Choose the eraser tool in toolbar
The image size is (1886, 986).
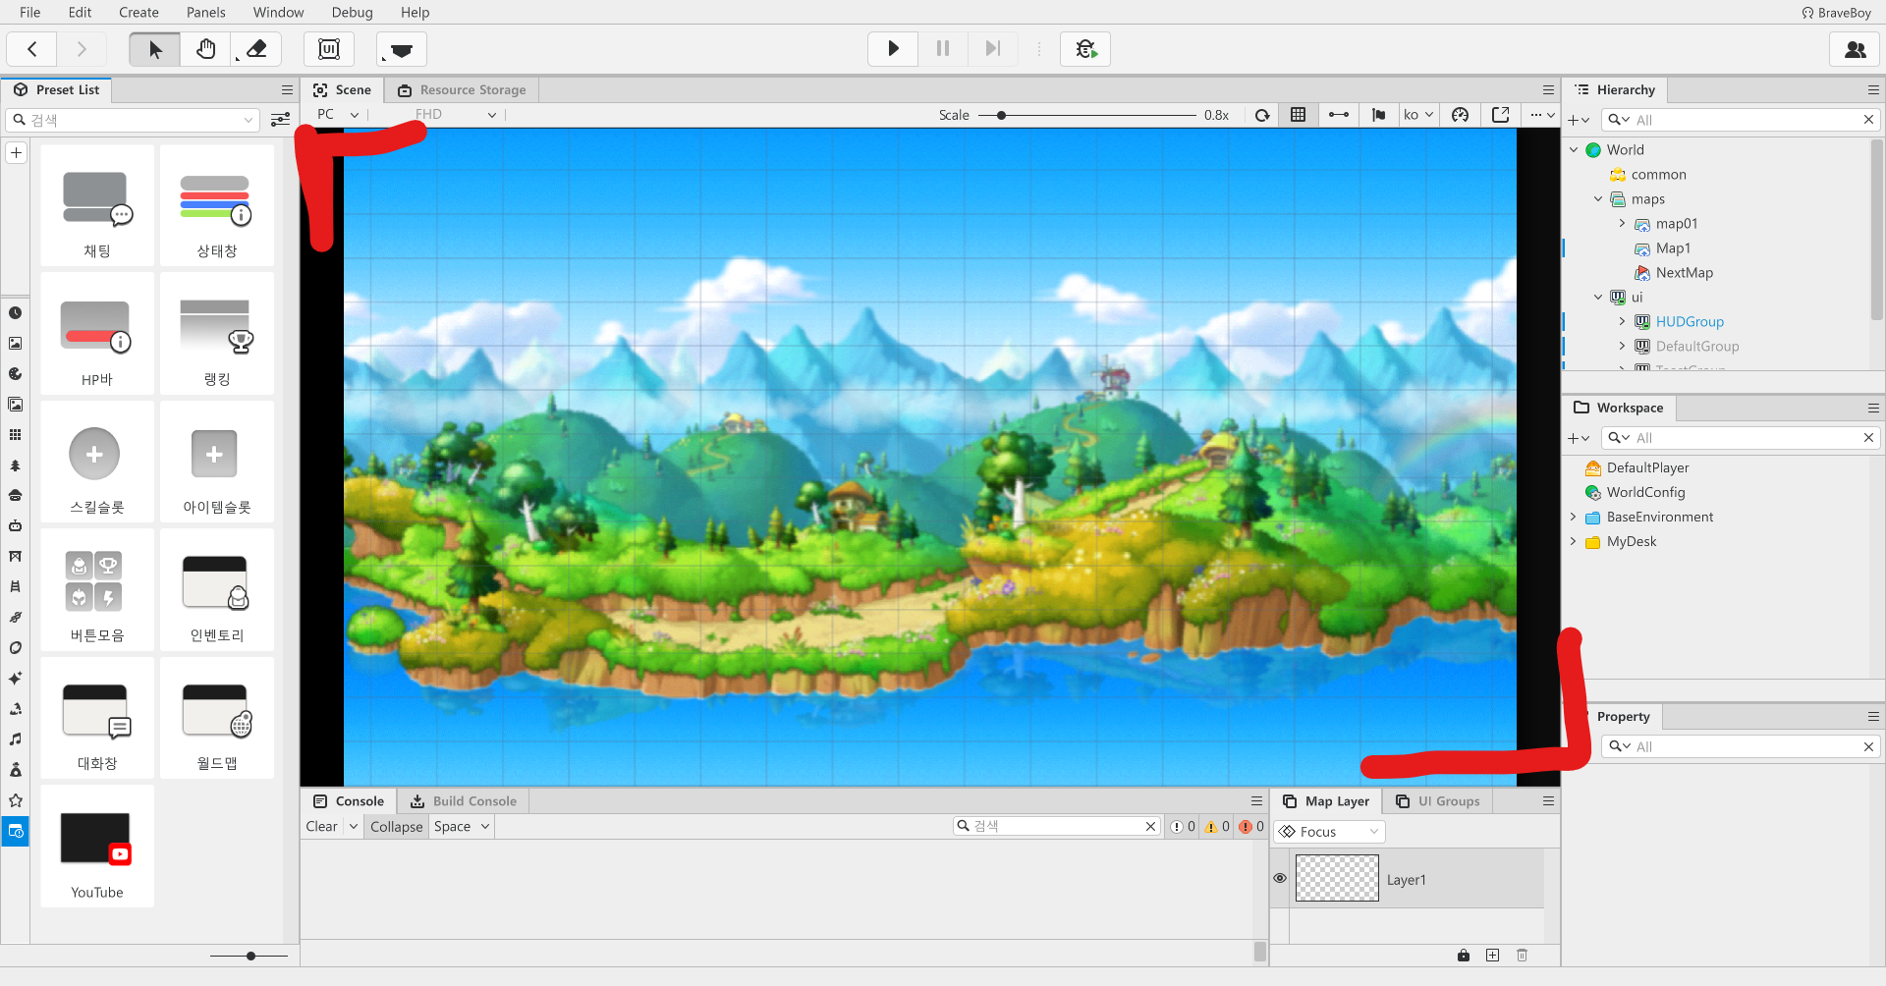[x=256, y=49]
